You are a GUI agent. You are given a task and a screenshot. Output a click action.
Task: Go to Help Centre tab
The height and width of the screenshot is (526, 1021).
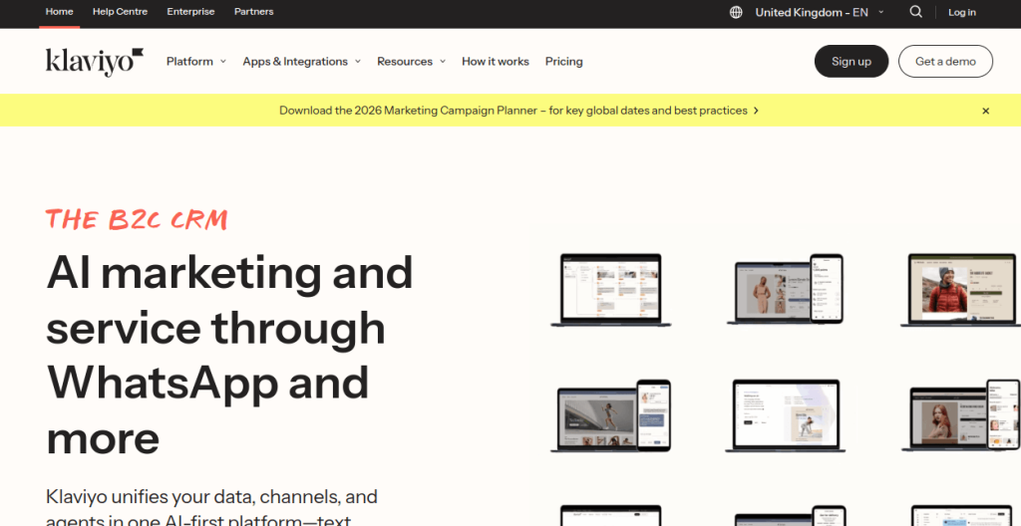pos(120,12)
